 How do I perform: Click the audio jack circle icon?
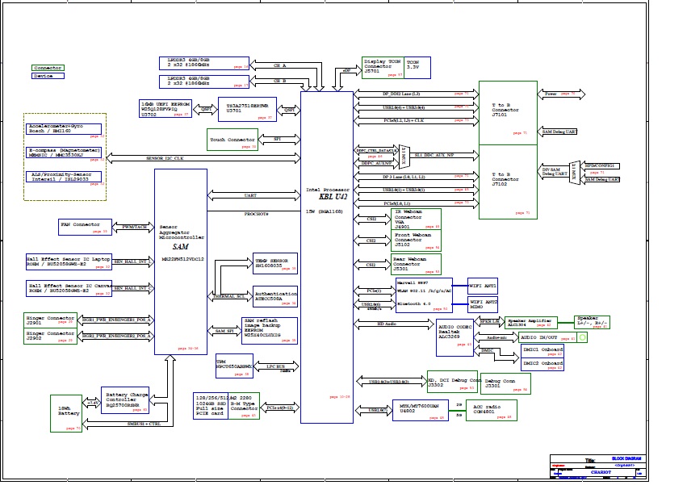[x=581, y=337]
